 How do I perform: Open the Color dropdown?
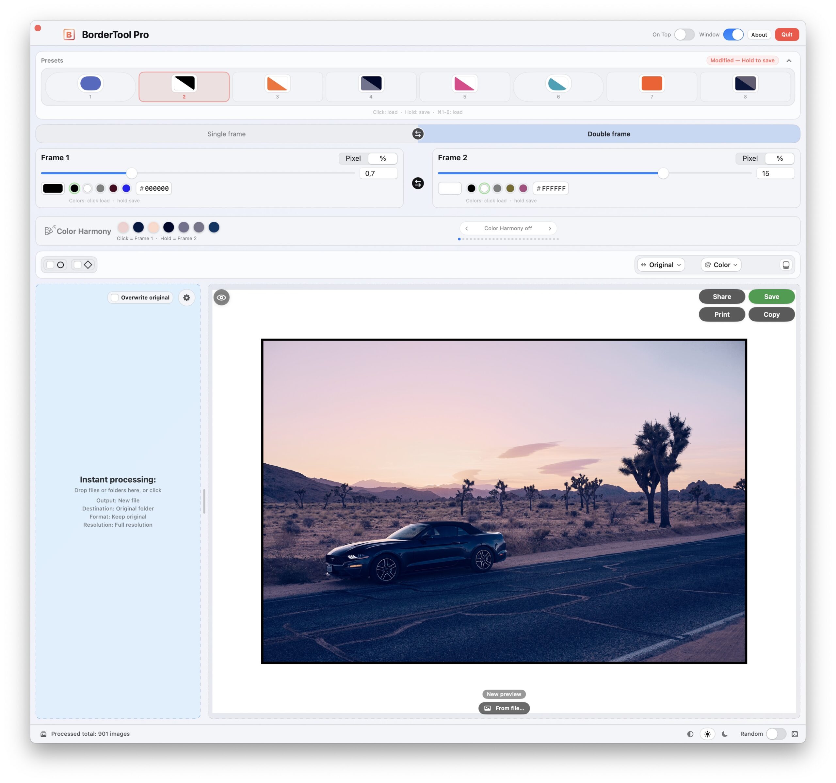tap(720, 264)
